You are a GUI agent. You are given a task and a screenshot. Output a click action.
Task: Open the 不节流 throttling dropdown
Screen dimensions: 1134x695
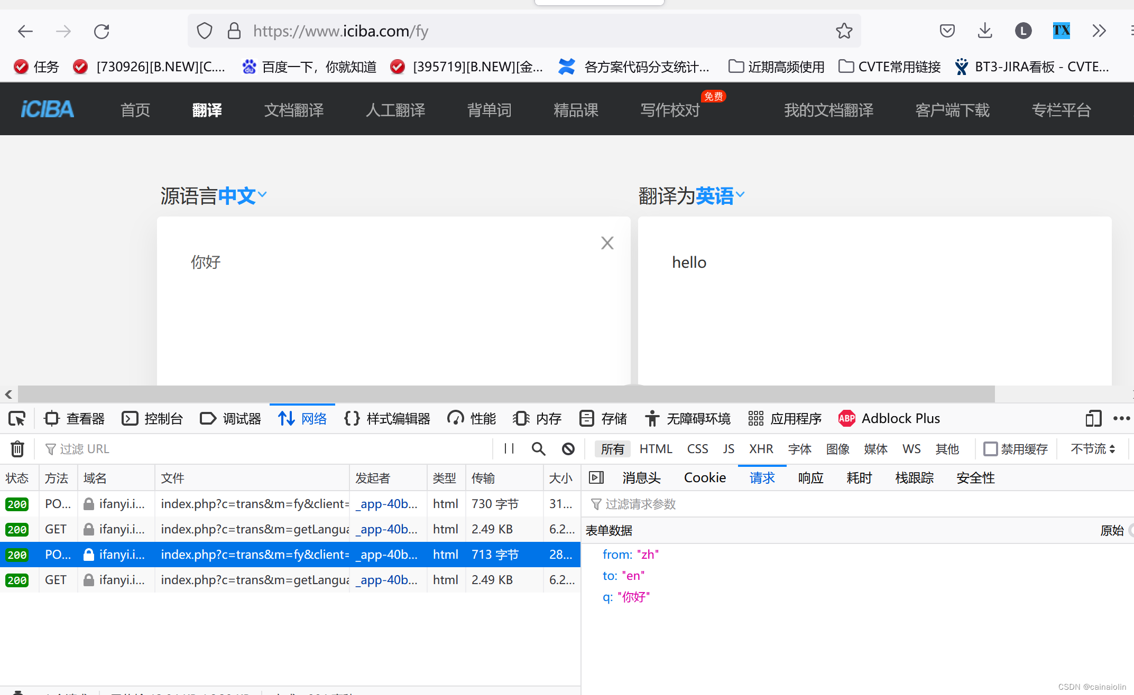1093,449
